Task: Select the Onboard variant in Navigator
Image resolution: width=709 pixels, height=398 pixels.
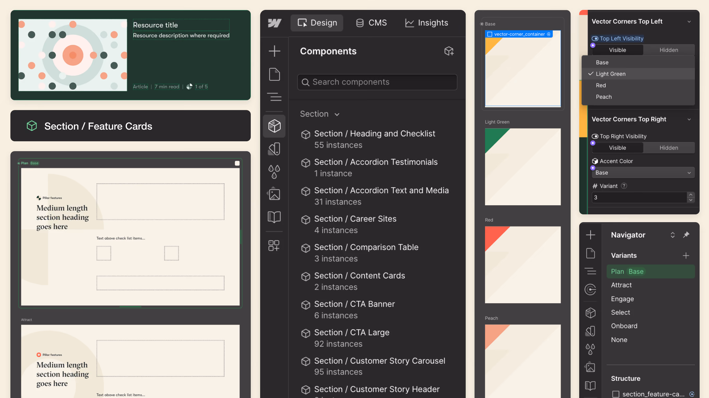Action: [x=624, y=326]
